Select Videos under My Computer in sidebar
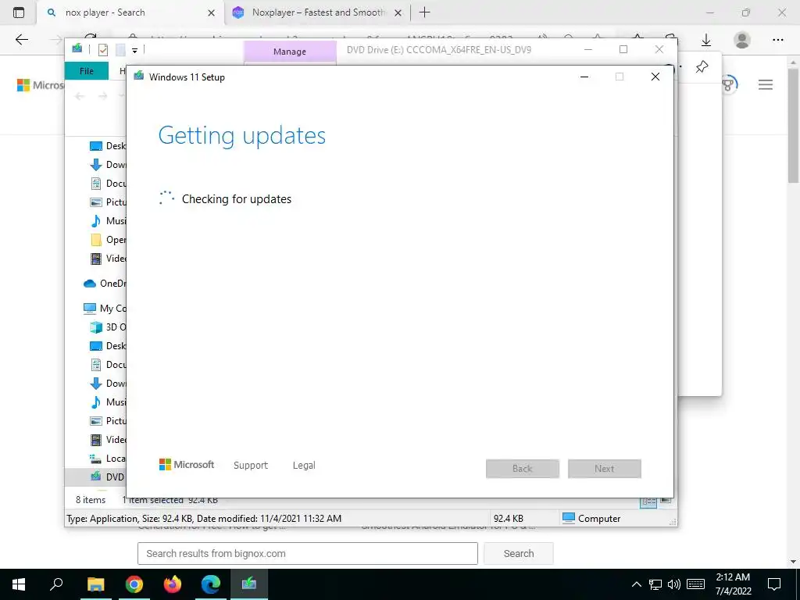Image resolution: width=800 pixels, height=600 pixels. point(108,440)
